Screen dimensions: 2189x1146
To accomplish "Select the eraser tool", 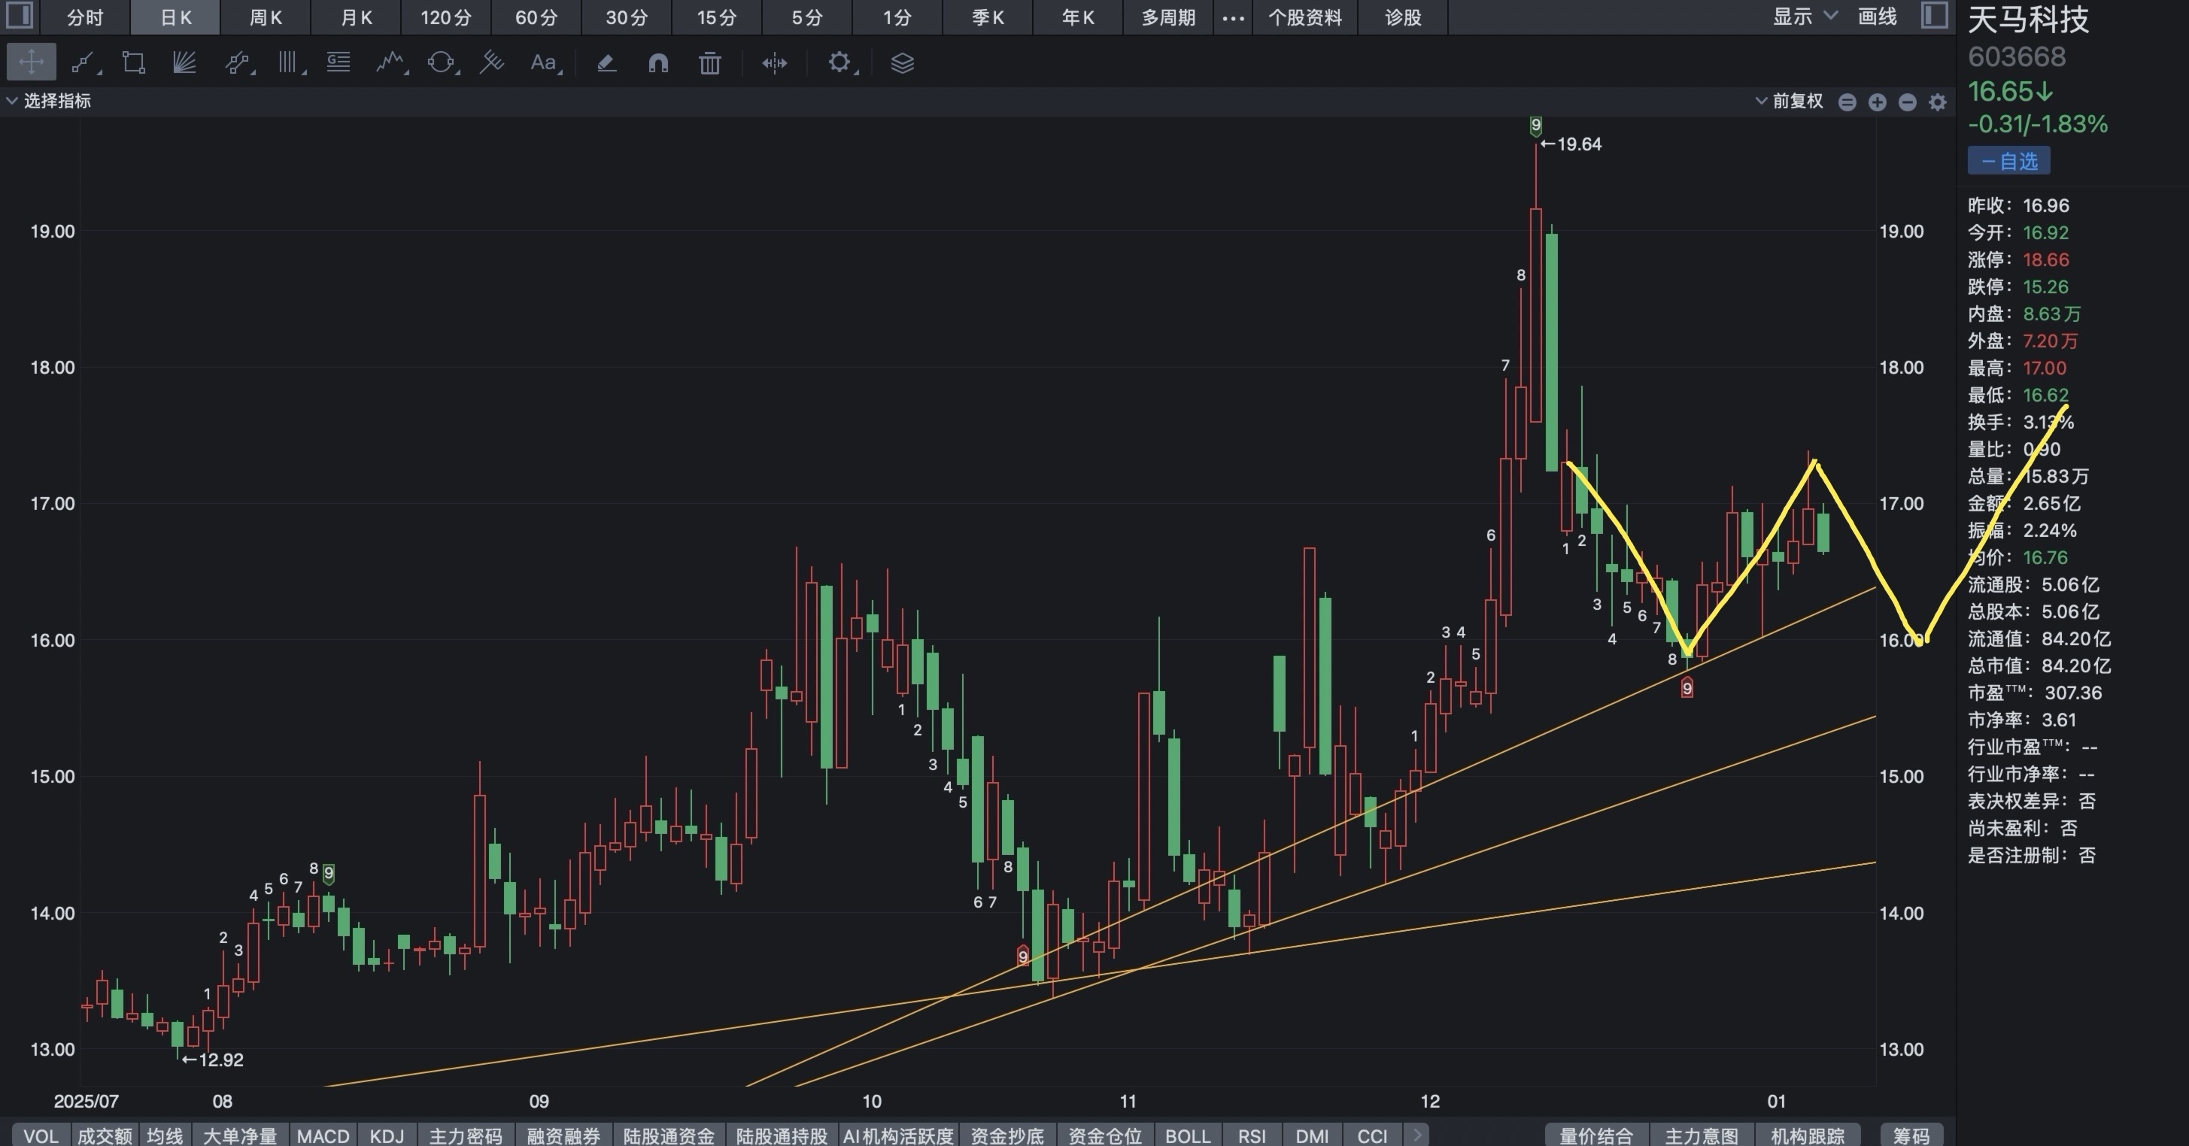I will pos(606,63).
